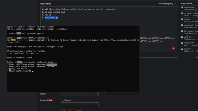The image size is (198, 111).
Task: Click globe icon beside raisedfrmhell's Data
Action: pos(182,25)
